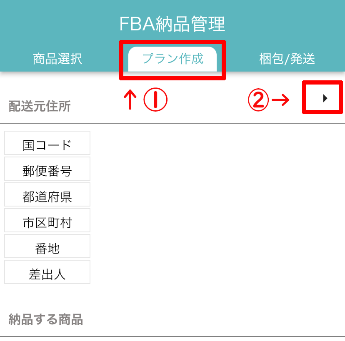The width and height of the screenshot is (345, 341).
Task: Click the FBA納品管理 header title
Action: 172,24
